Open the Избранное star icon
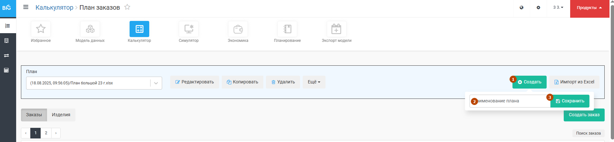Image resolution: width=614 pixels, height=142 pixels. [41, 29]
